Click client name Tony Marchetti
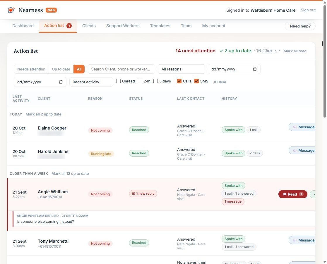The width and height of the screenshot is (327, 264). tap(53, 241)
